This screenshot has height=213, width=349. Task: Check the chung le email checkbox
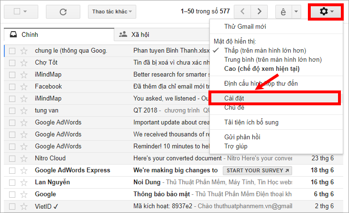pos(12,51)
